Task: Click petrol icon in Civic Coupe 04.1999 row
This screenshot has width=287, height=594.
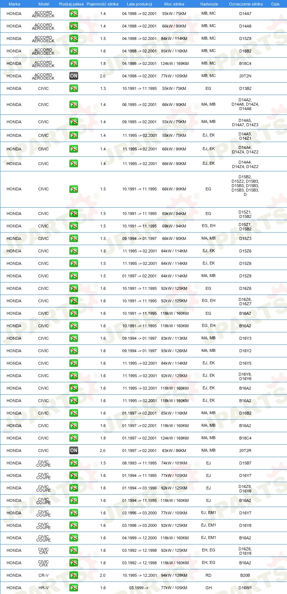Action: click(74, 538)
